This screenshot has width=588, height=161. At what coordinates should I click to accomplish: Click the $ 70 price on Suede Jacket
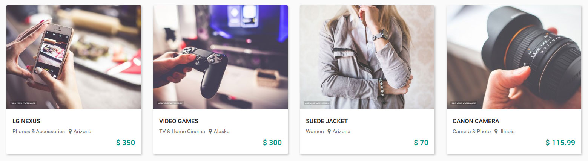(421, 143)
